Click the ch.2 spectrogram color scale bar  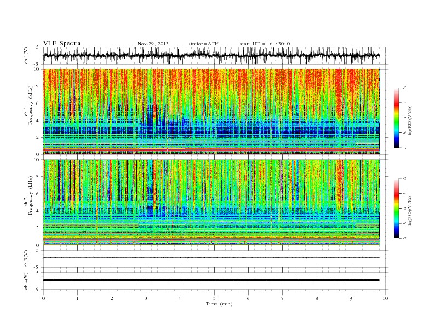point(396,208)
